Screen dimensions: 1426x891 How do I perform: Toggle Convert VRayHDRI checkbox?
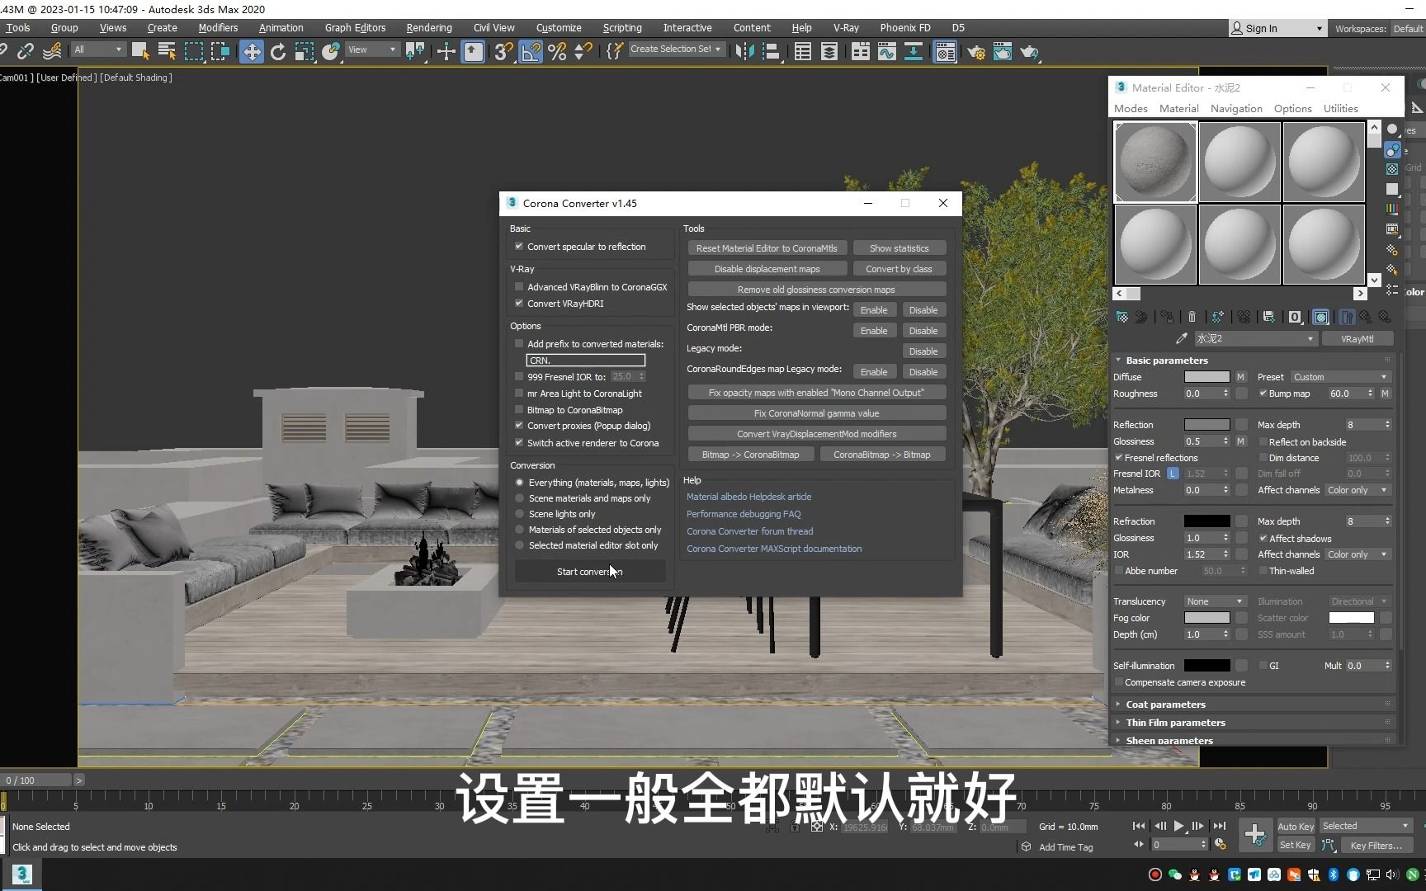pos(519,304)
